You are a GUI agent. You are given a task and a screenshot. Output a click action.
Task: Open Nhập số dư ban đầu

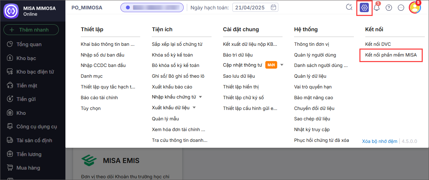pyautogui.click(x=102, y=55)
